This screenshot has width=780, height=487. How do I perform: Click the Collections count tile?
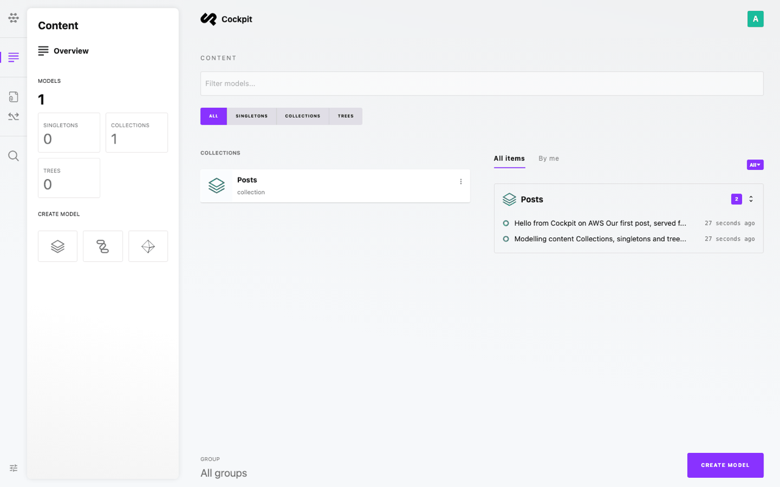136,133
